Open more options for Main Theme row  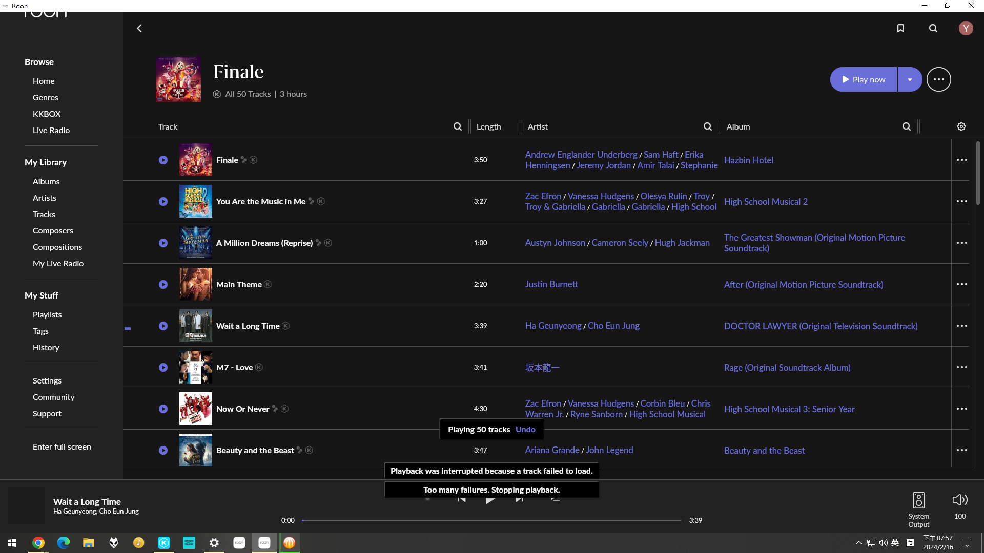pos(961,284)
